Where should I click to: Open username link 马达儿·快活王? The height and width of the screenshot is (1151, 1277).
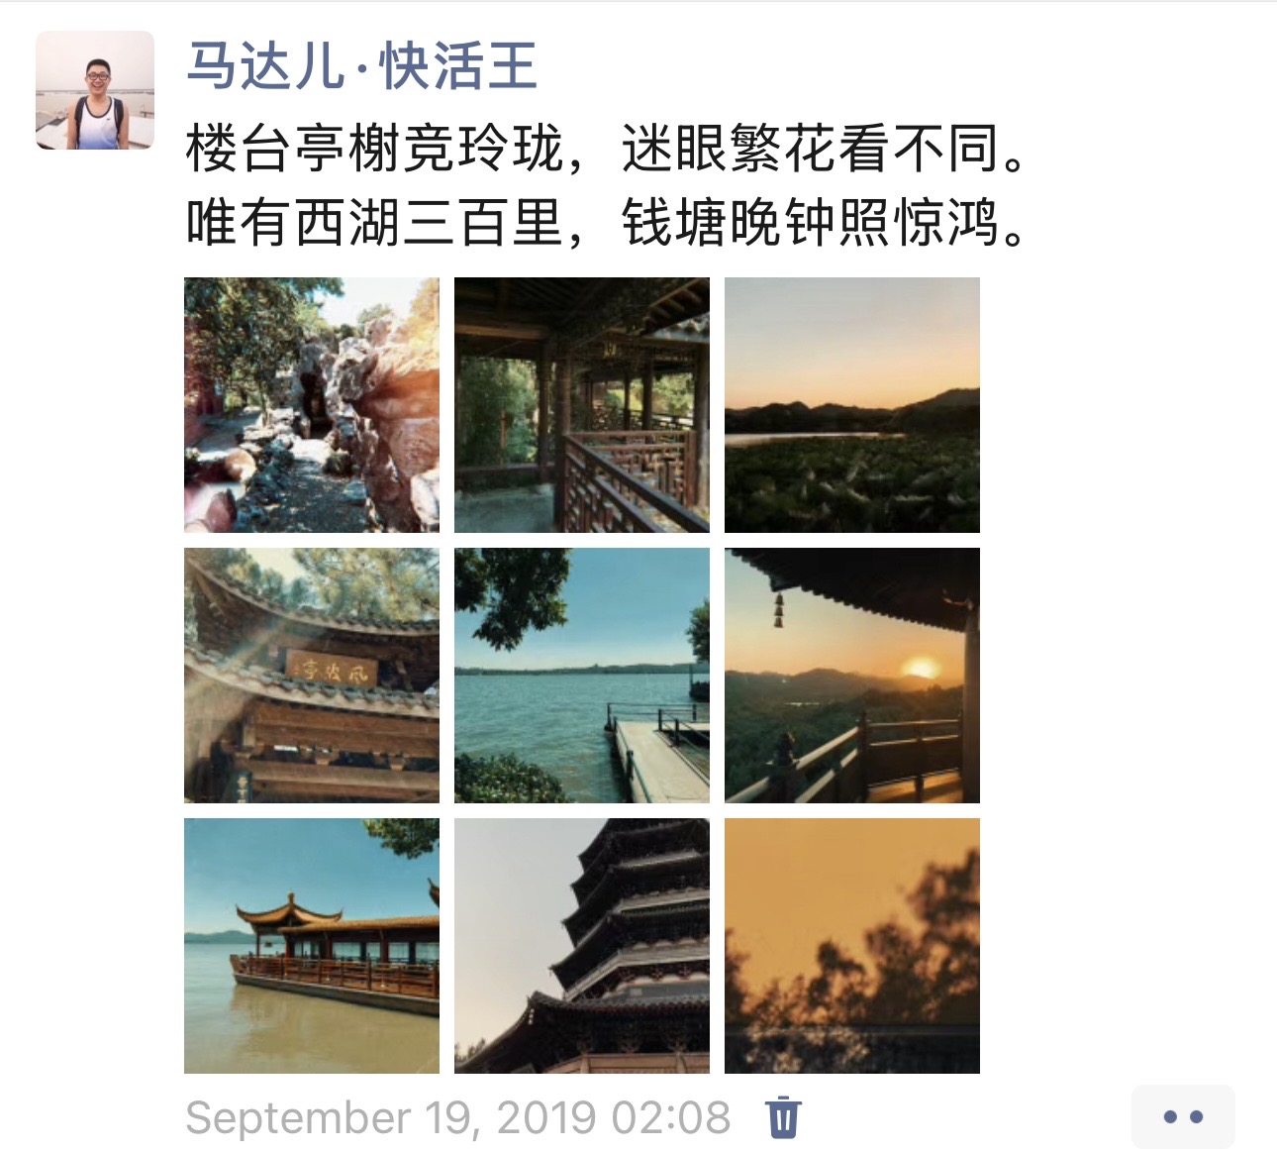361,66
